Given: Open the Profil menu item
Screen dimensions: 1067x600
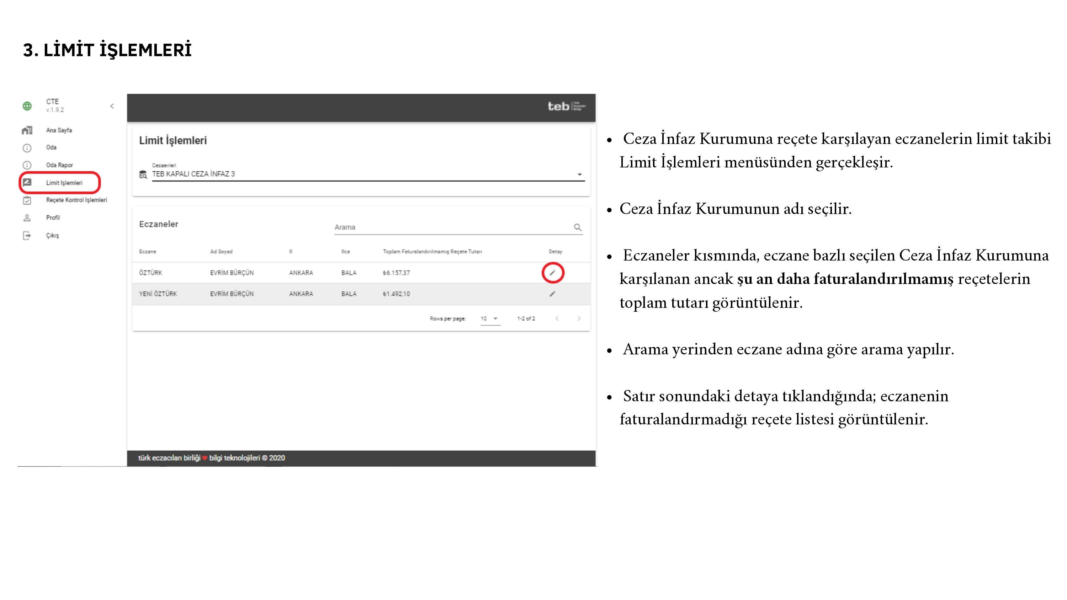Looking at the screenshot, I should 53,218.
